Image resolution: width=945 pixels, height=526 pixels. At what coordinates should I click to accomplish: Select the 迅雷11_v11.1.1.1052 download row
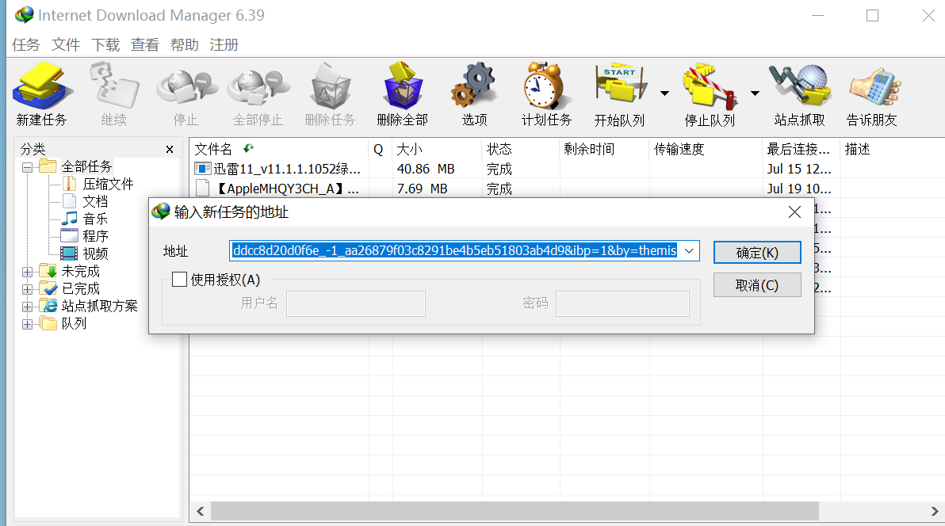pos(567,169)
